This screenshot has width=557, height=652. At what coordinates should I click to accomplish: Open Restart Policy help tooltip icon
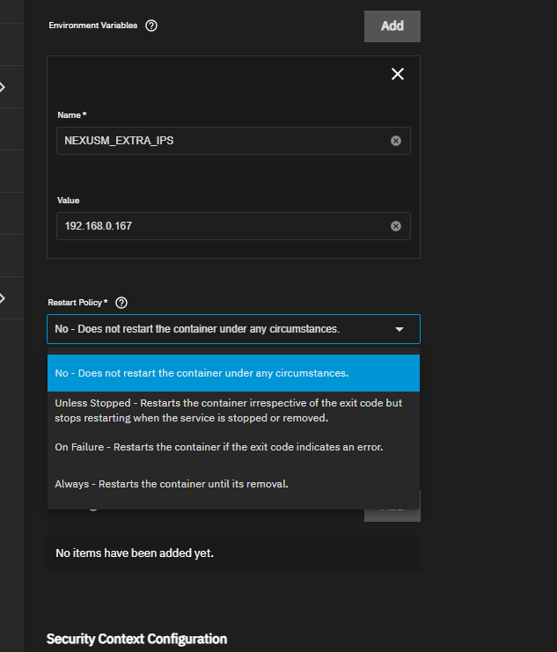[x=121, y=303]
